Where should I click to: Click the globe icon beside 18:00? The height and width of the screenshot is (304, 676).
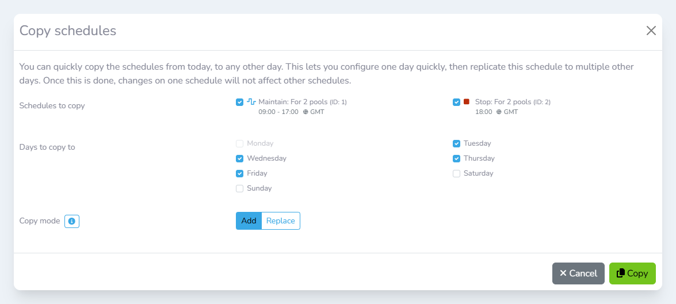tap(499, 112)
